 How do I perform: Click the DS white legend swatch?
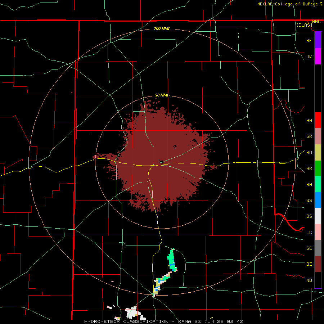tap(318, 216)
